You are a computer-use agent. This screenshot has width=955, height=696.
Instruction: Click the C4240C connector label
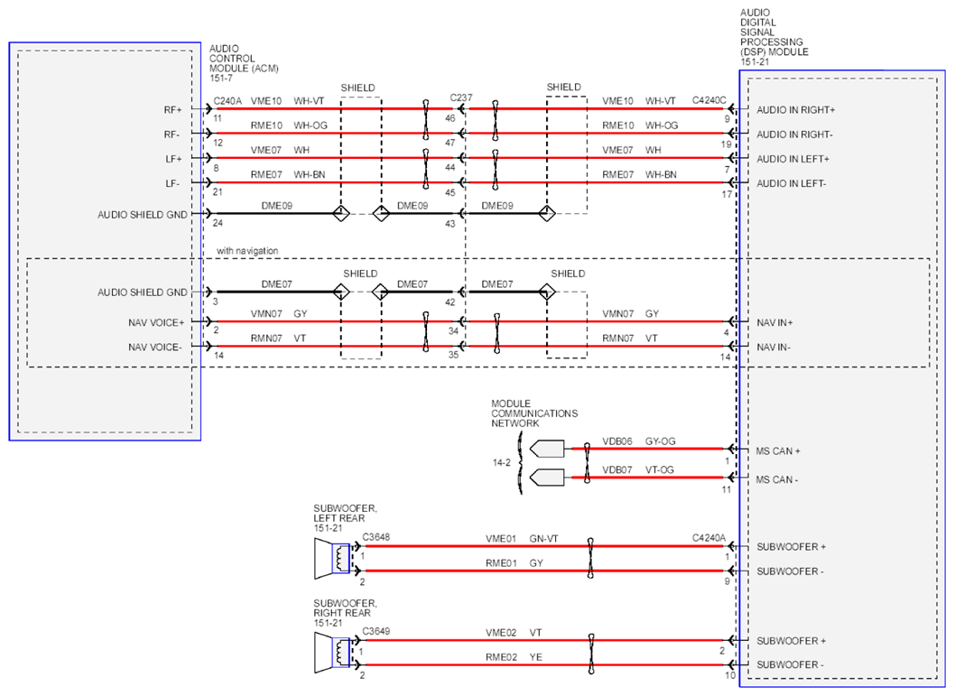(709, 100)
